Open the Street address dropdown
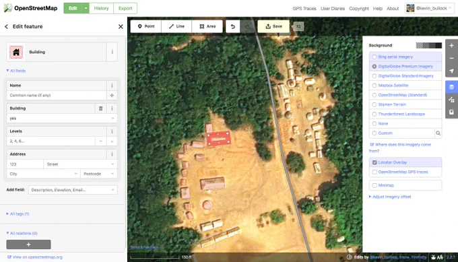Viewport: 458px width, 262px height. (112, 164)
